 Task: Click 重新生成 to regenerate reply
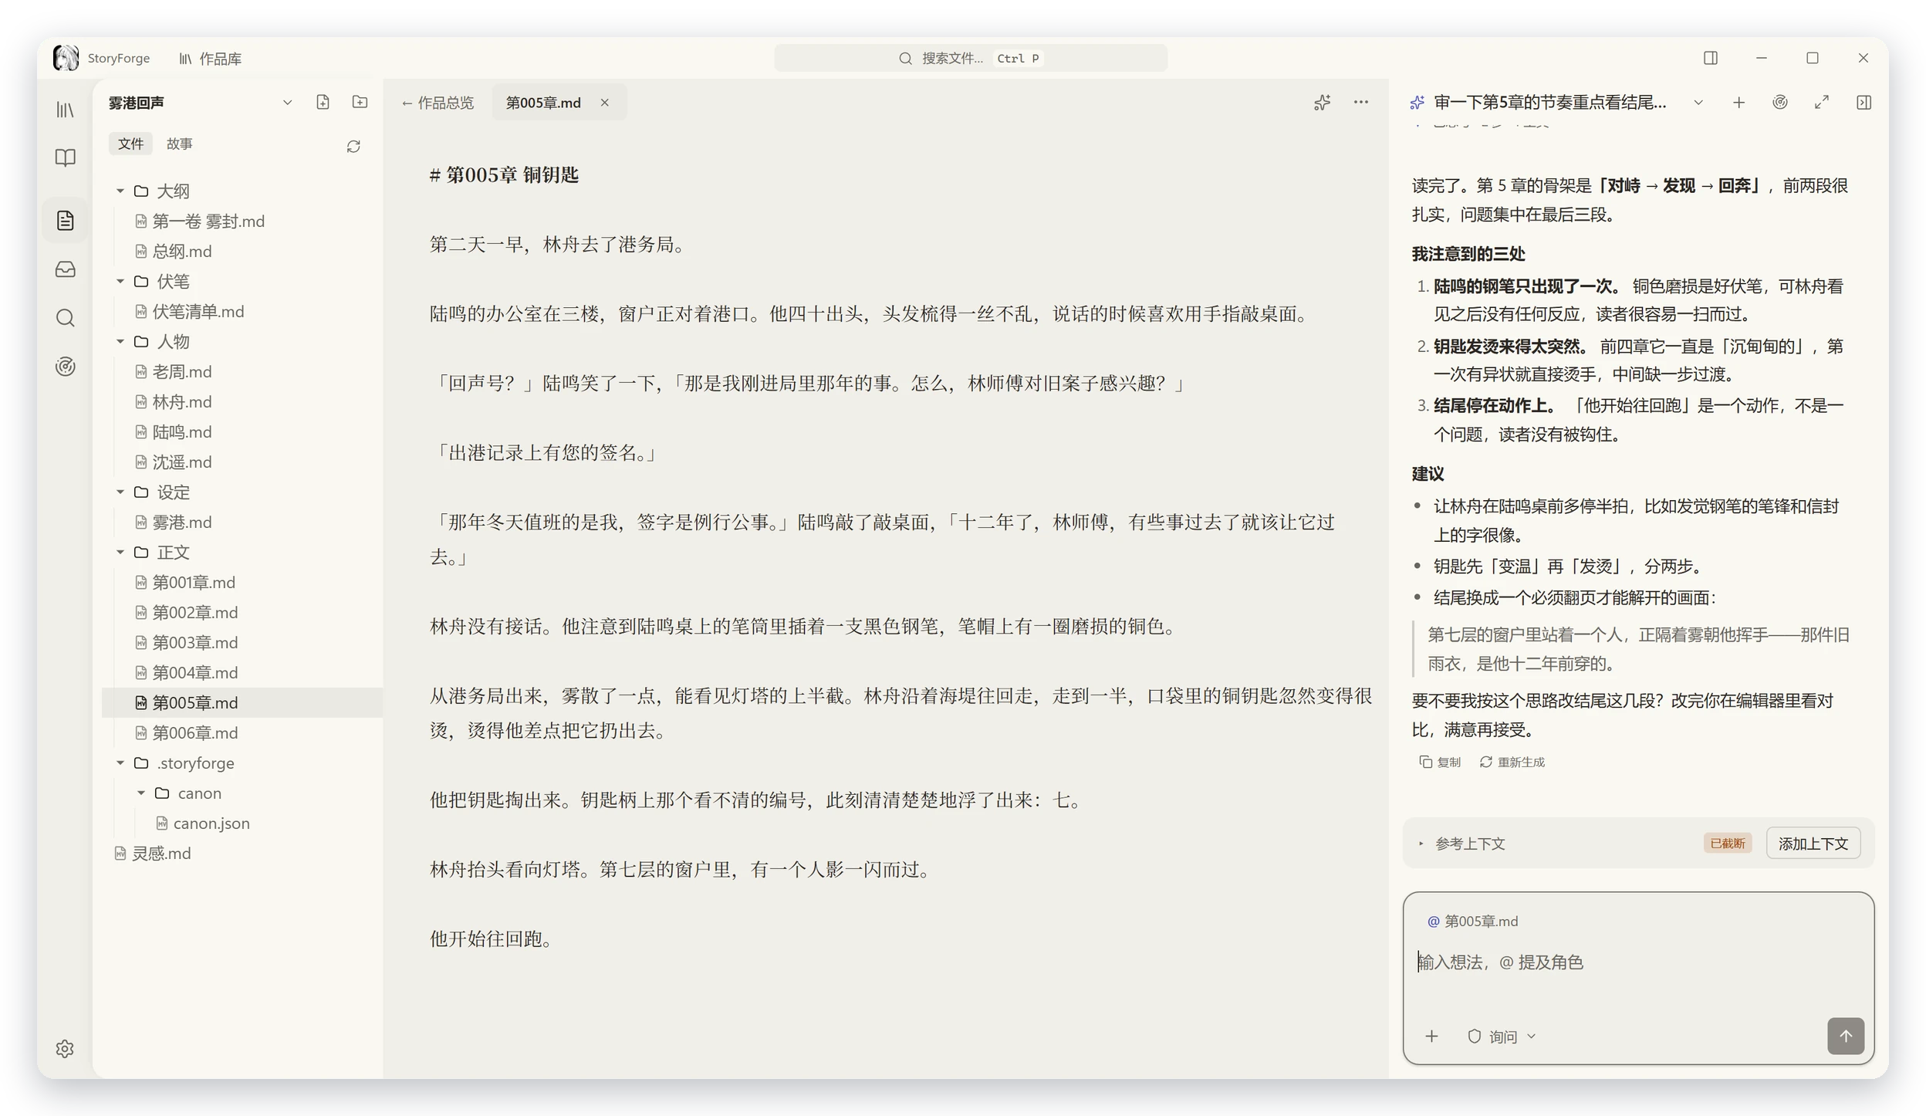click(1512, 762)
